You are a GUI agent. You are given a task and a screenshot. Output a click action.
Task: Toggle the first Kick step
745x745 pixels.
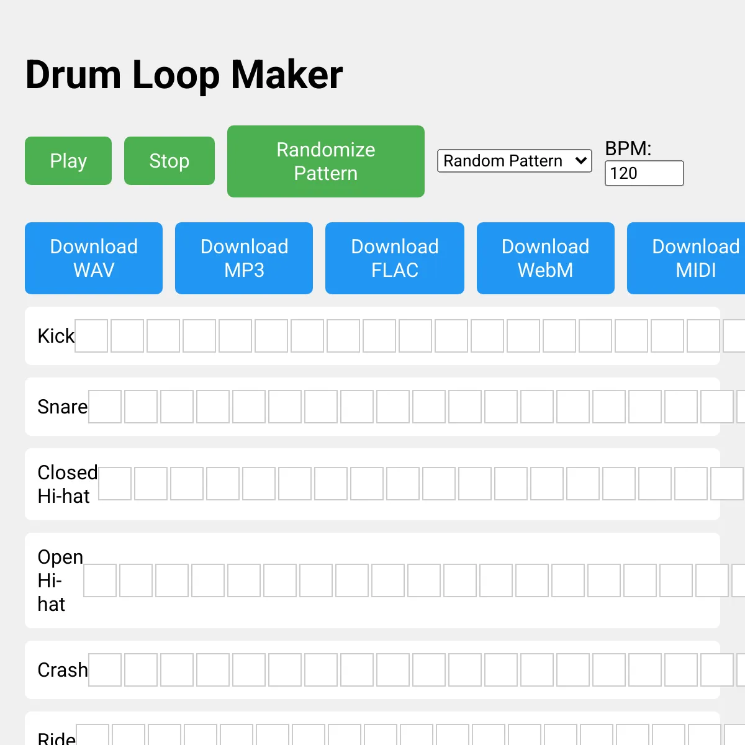coord(91,336)
